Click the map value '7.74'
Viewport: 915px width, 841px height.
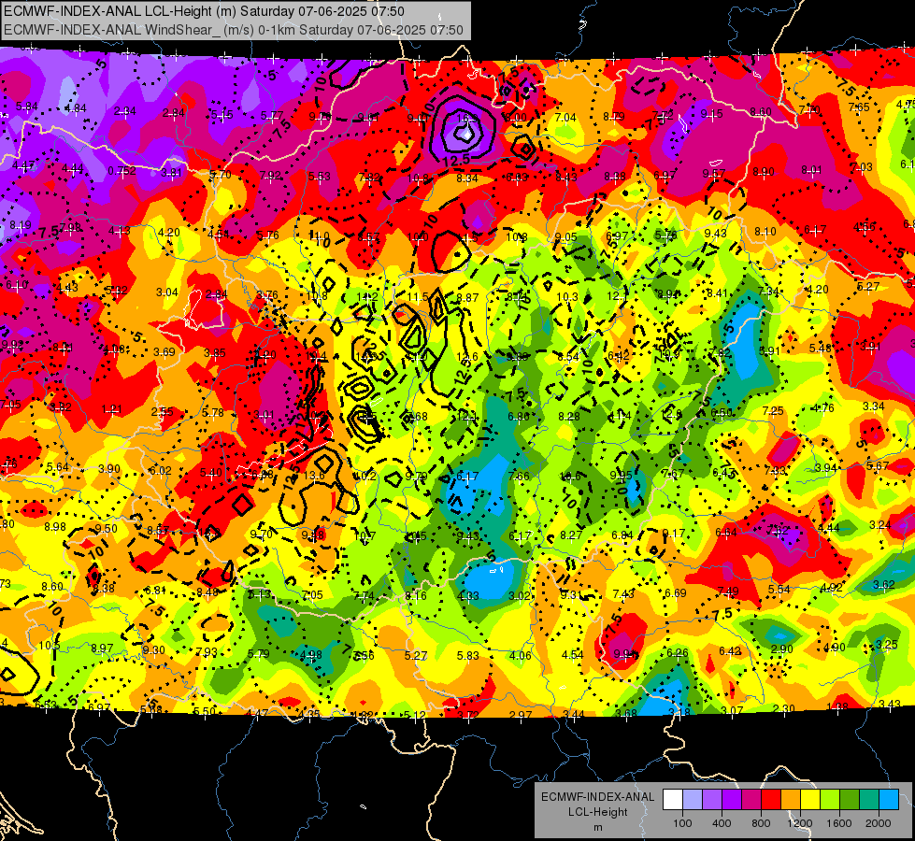click(x=364, y=596)
